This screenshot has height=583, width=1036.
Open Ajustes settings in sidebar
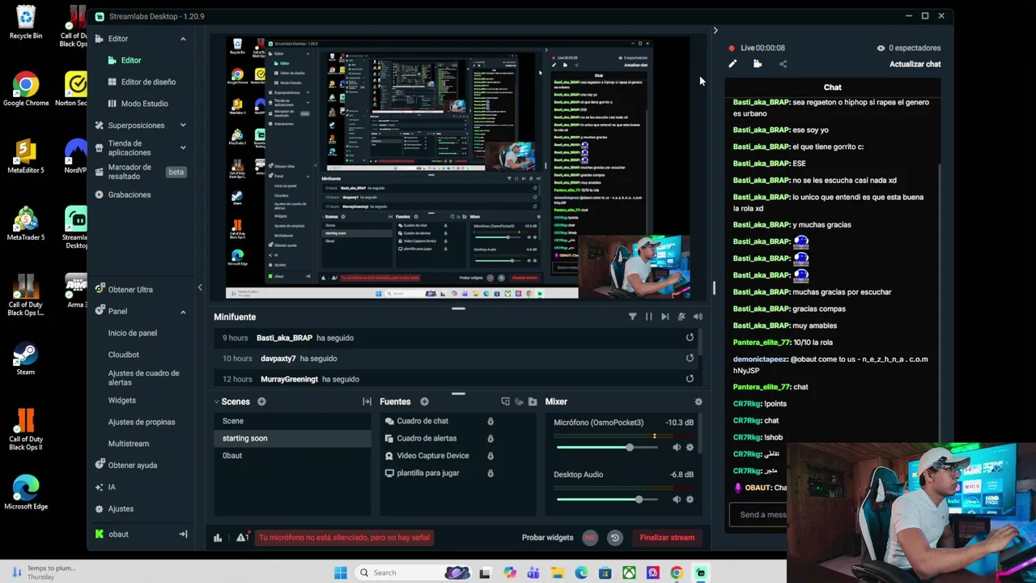pos(114,509)
